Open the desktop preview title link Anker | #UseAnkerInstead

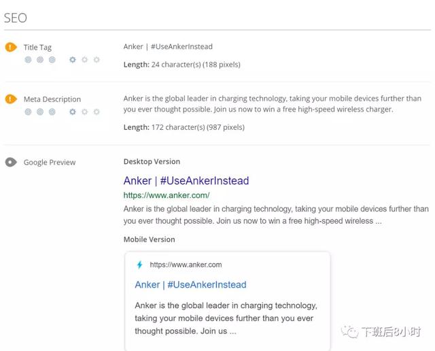point(186,180)
